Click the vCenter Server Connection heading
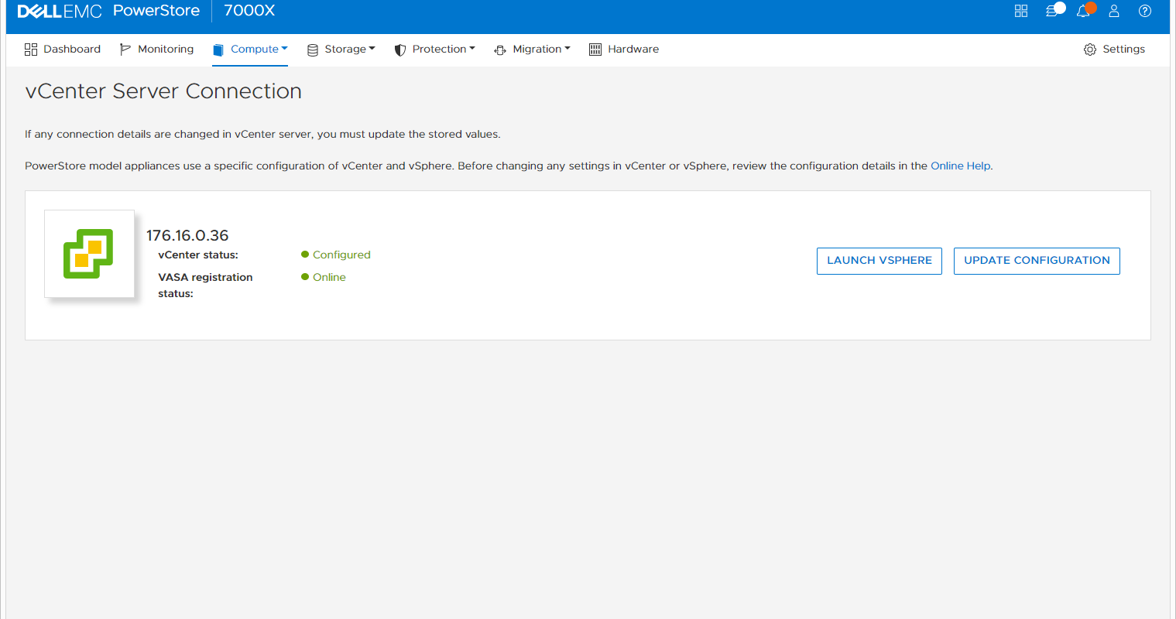This screenshot has height=619, width=1176. 163,91
